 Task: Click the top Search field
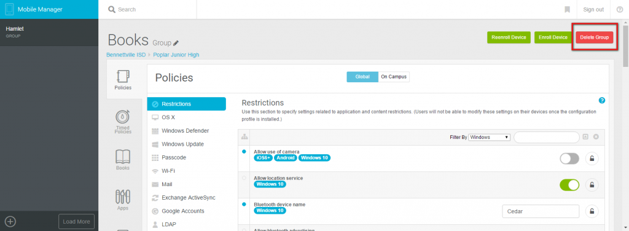coord(147,9)
